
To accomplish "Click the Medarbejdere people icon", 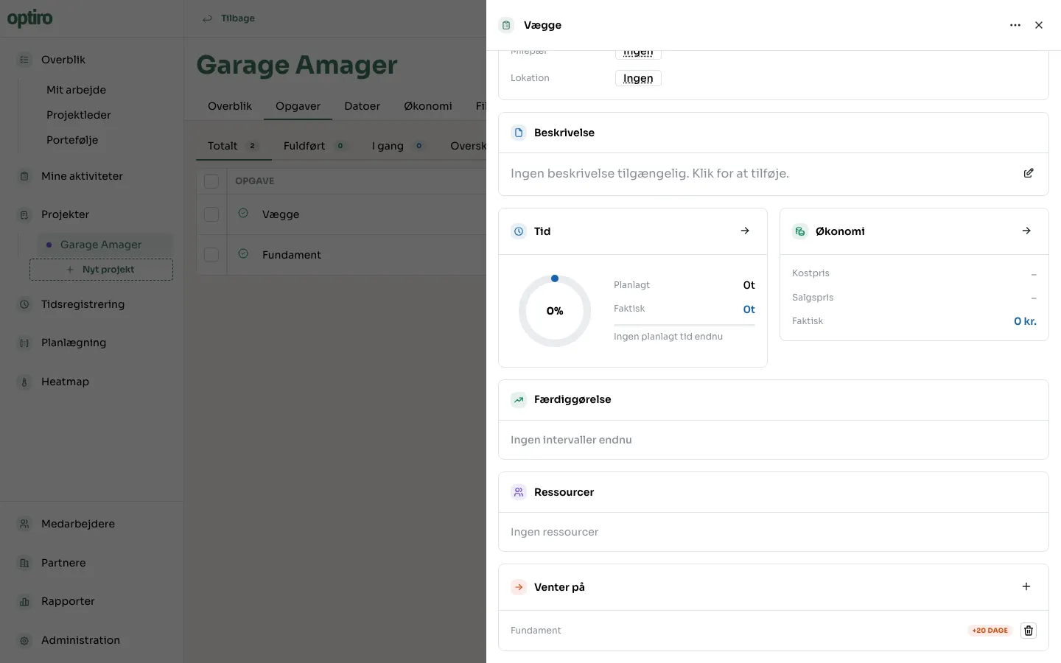I will pyautogui.click(x=24, y=524).
